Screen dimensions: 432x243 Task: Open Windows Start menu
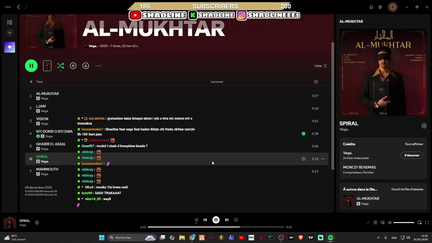pos(102,238)
